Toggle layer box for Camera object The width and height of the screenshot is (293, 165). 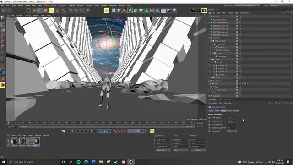pyautogui.click(x=237, y=93)
